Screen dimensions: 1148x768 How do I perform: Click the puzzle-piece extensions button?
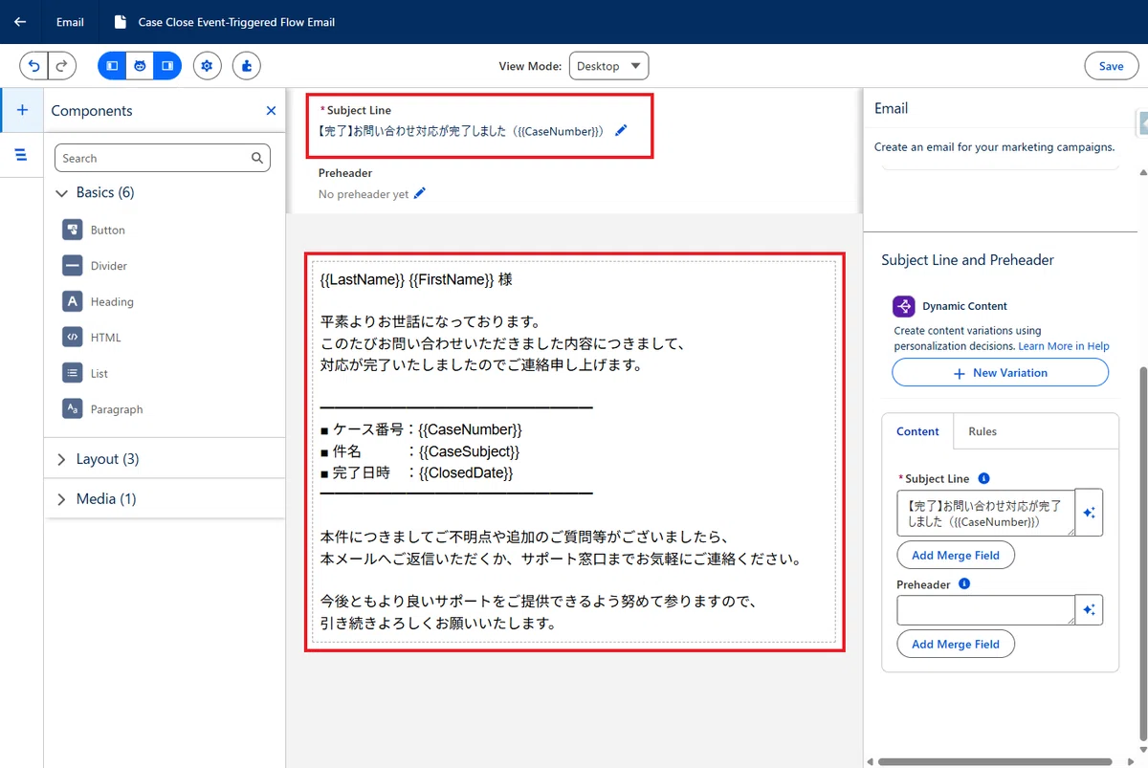coord(246,66)
